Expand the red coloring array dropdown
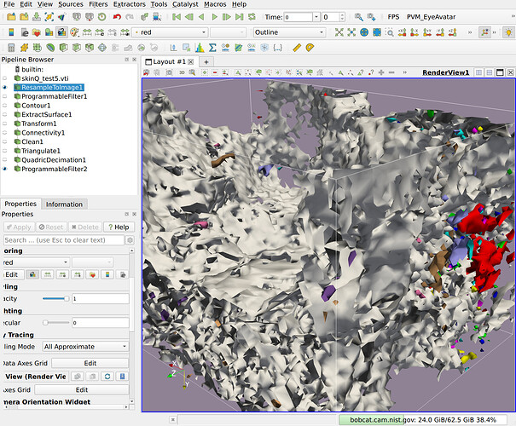Viewport: 516px width, 426px height. coord(170,32)
